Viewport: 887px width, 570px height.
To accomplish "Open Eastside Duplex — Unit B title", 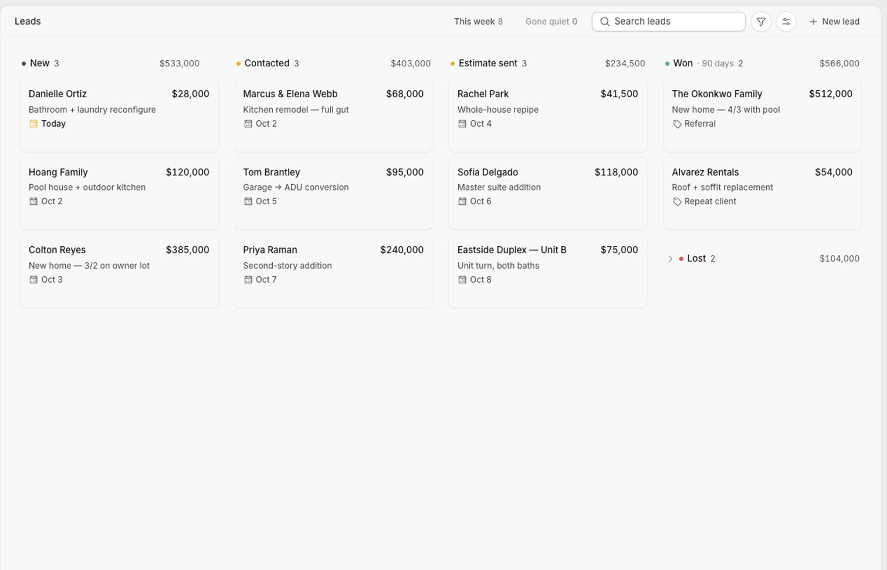I will [512, 250].
